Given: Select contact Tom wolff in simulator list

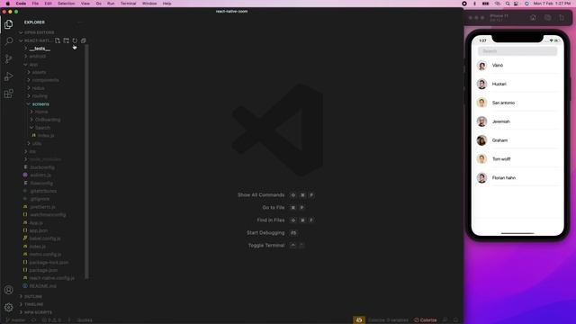Looking at the screenshot, I should pos(517,158).
